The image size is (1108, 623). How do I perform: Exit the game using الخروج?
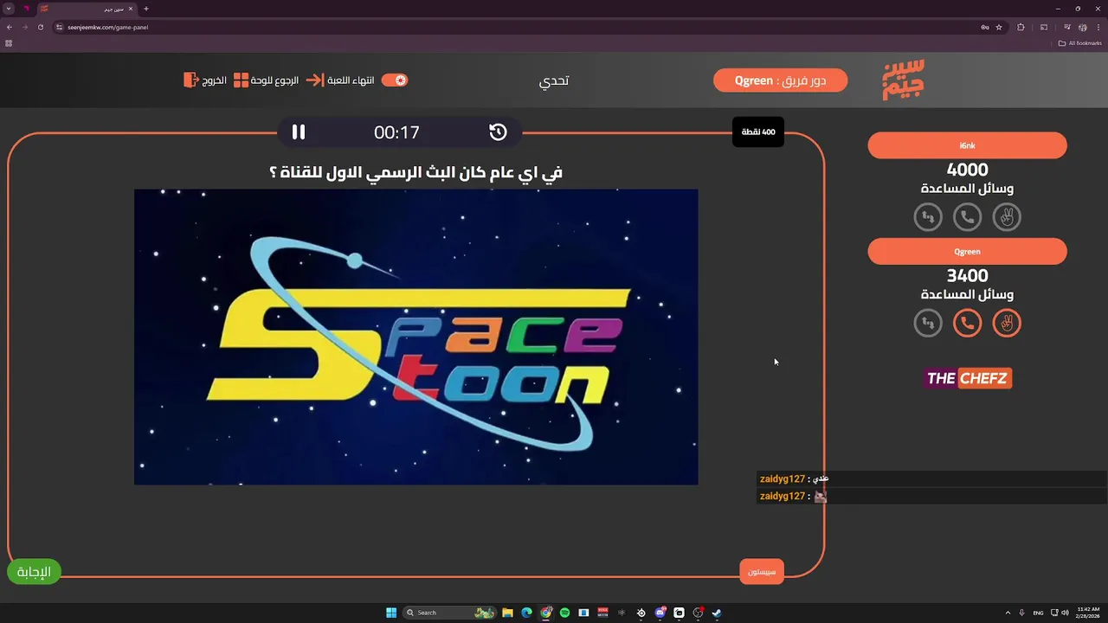(x=215, y=80)
